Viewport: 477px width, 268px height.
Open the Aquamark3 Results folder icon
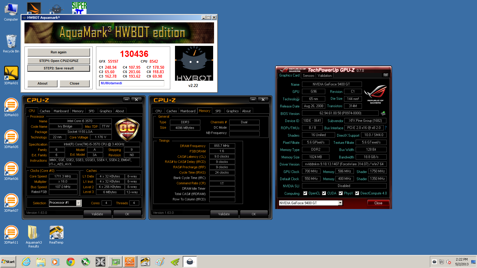33,236
